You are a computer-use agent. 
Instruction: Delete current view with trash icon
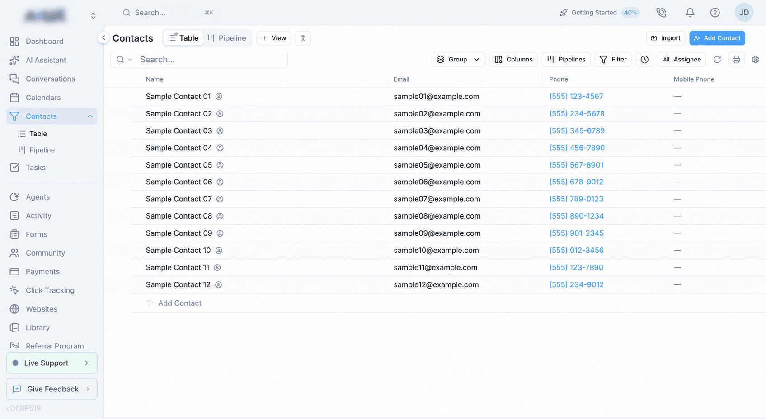coord(303,38)
